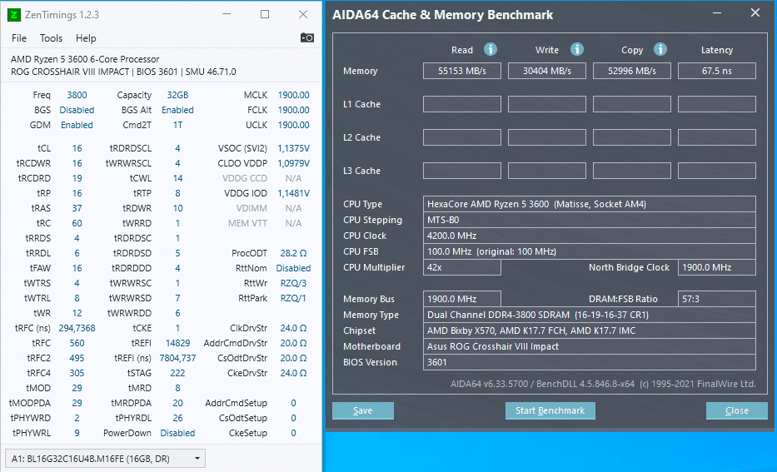The height and width of the screenshot is (472, 777).
Task: Click the tREFI value 14829
Action: 177,343
